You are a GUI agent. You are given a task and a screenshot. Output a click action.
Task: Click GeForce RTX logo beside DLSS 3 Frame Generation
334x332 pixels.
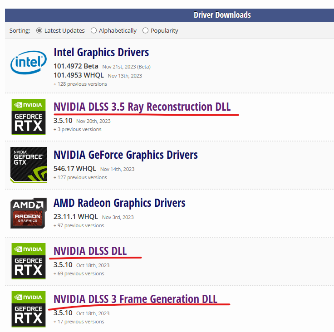click(29, 309)
